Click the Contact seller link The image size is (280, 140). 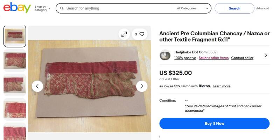[x=242, y=58]
